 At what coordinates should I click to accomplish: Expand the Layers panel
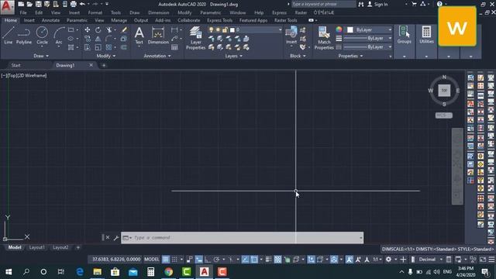point(234,56)
